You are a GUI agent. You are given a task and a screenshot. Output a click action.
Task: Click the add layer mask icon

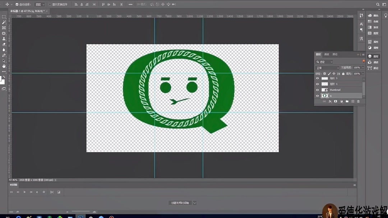coord(336,101)
